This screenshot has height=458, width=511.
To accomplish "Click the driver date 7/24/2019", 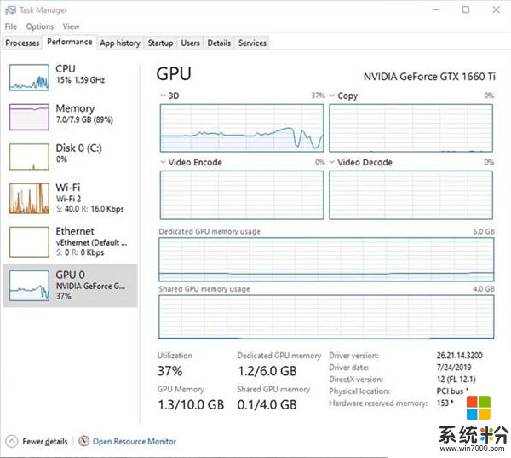I will click(454, 368).
